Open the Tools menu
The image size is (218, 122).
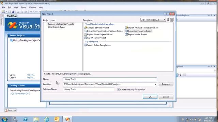click(x=24, y=7)
